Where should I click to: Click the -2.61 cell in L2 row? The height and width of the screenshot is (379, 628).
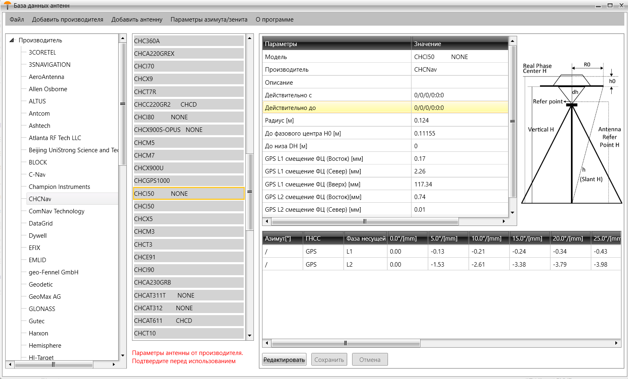(489, 264)
